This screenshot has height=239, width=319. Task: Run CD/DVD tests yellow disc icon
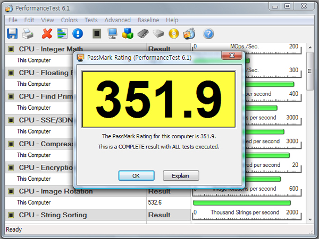click(174, 33)
